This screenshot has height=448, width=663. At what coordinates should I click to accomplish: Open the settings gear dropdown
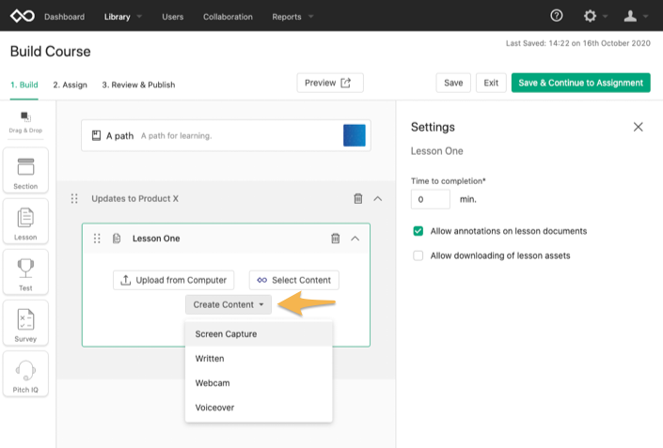click(595, 16)
